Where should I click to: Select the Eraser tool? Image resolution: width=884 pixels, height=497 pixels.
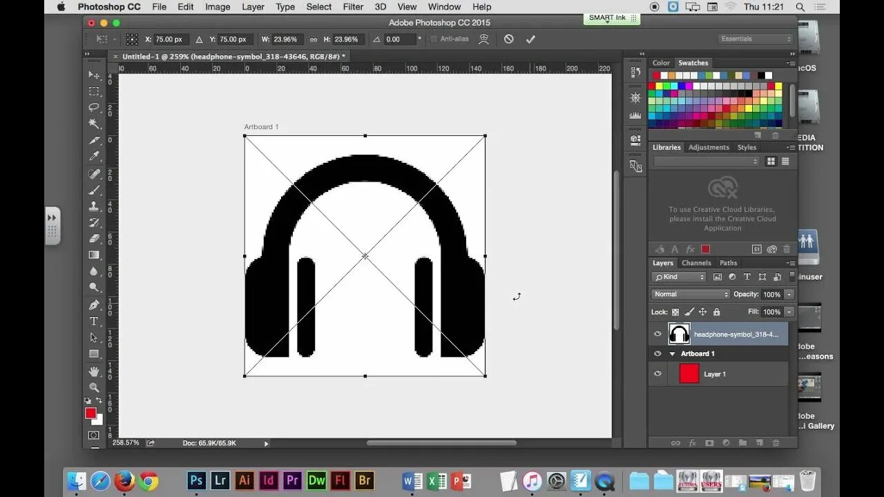click(94, 238)
